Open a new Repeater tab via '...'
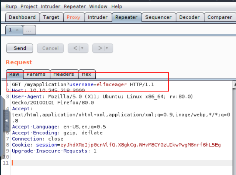The width and height of the screenshot is (236, 175). click(29, 30)
